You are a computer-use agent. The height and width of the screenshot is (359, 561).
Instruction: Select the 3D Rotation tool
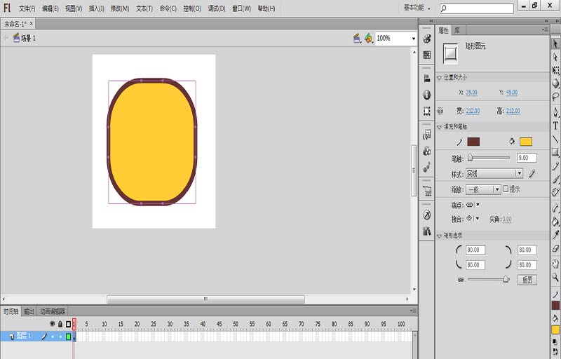(x=555, y=83)
